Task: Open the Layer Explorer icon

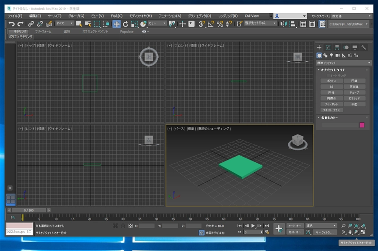Action: (312, 24)
